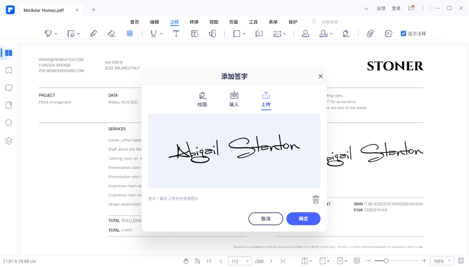Click the blue highlight color swatch
Viewport: 469px width, 267px height.
130,33
